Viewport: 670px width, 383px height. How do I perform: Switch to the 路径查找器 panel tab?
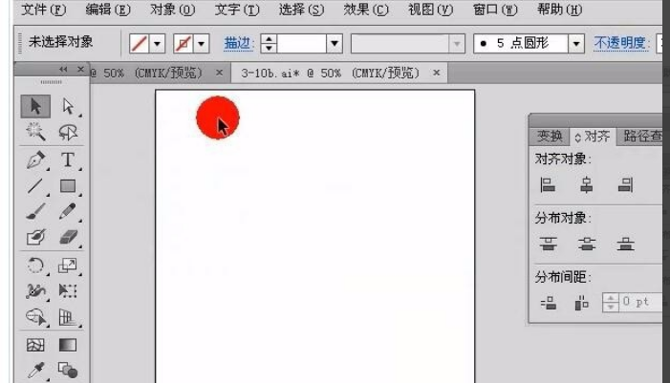click(x=641, y=137)
